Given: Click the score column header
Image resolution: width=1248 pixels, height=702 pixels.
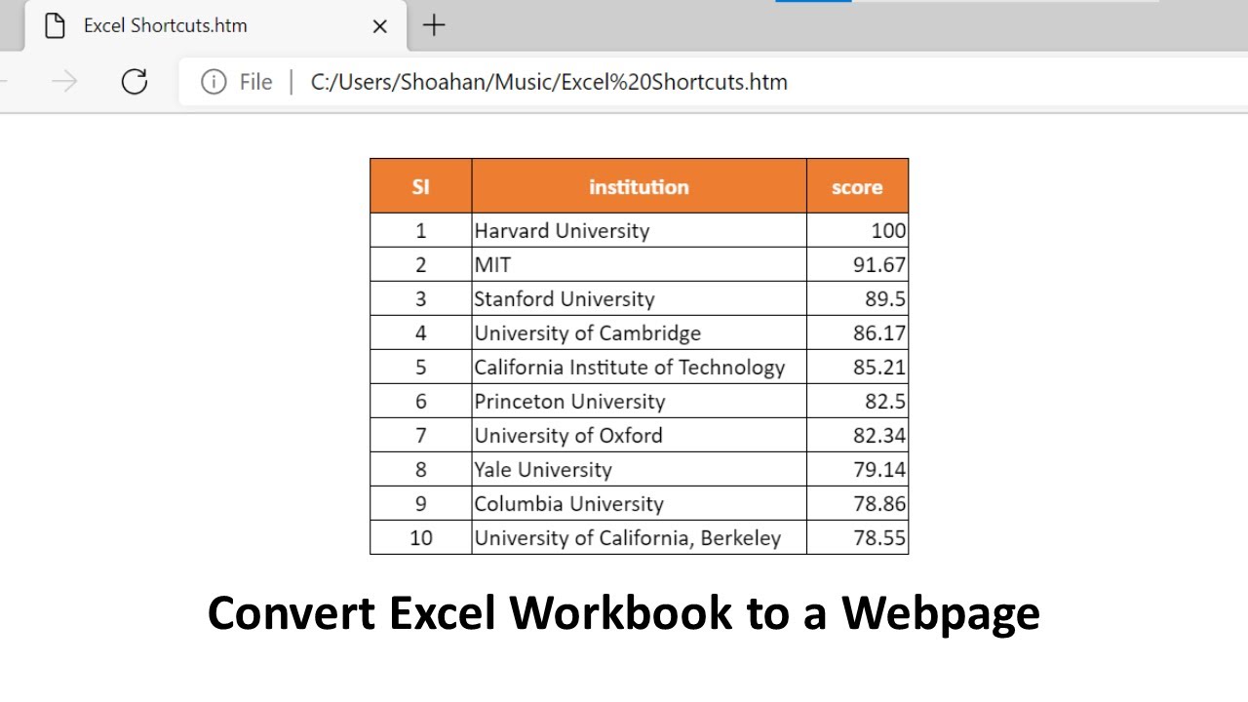Looking at the screenshot, I should click(858, 186).
